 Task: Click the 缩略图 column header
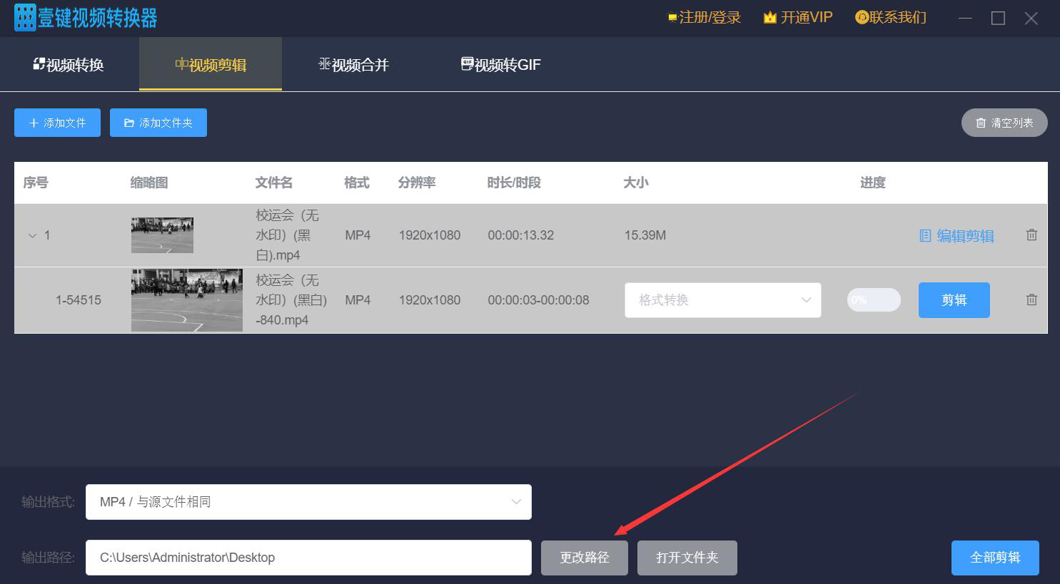(149, 183)
